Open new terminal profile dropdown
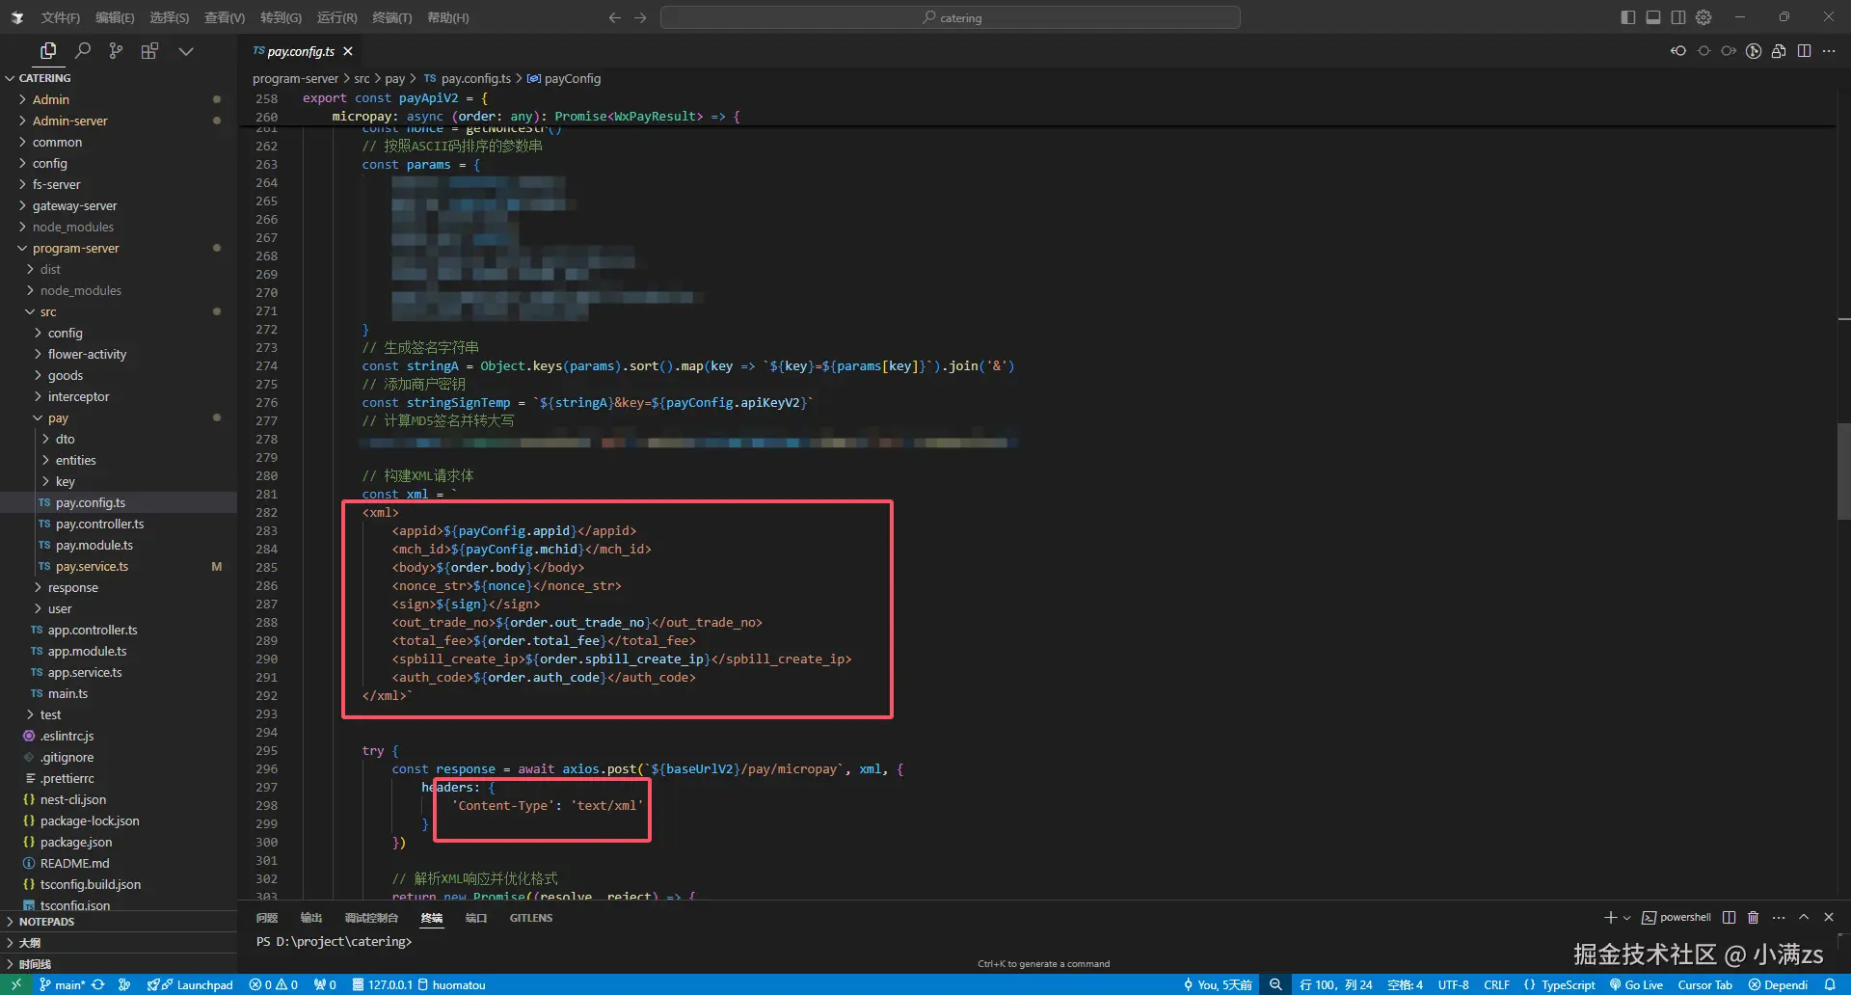This screenshot has height=995, width=1851. (x=1626, y=917)
